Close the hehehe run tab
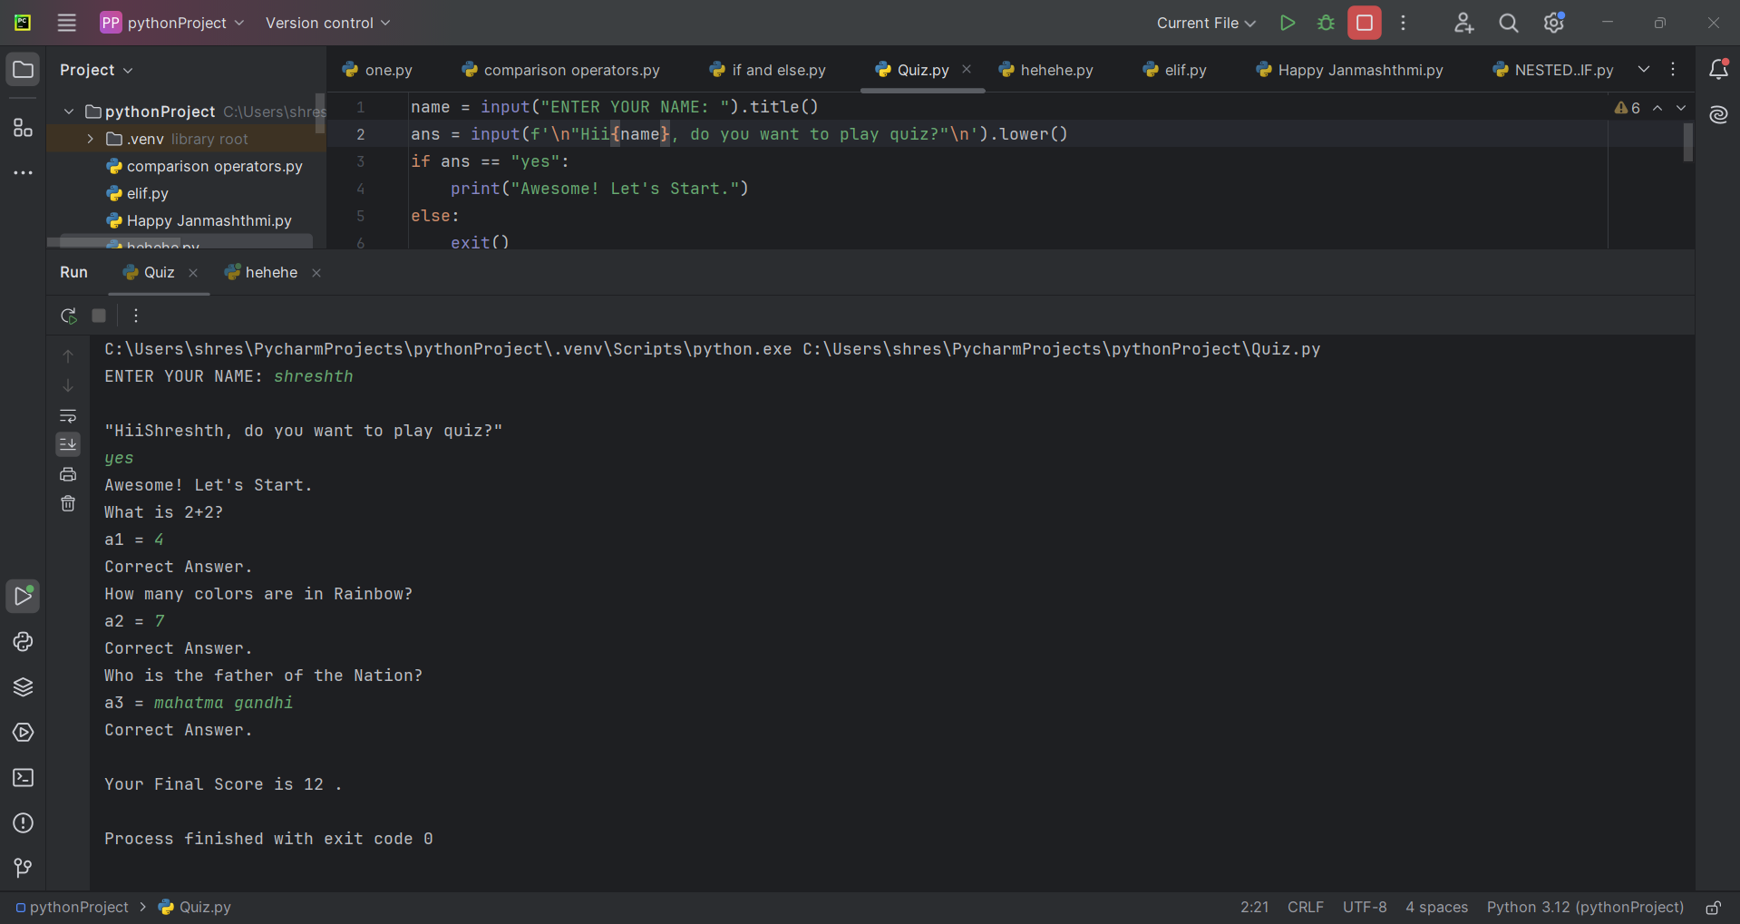Screen dimensions: 1740x924 [316, 273]
